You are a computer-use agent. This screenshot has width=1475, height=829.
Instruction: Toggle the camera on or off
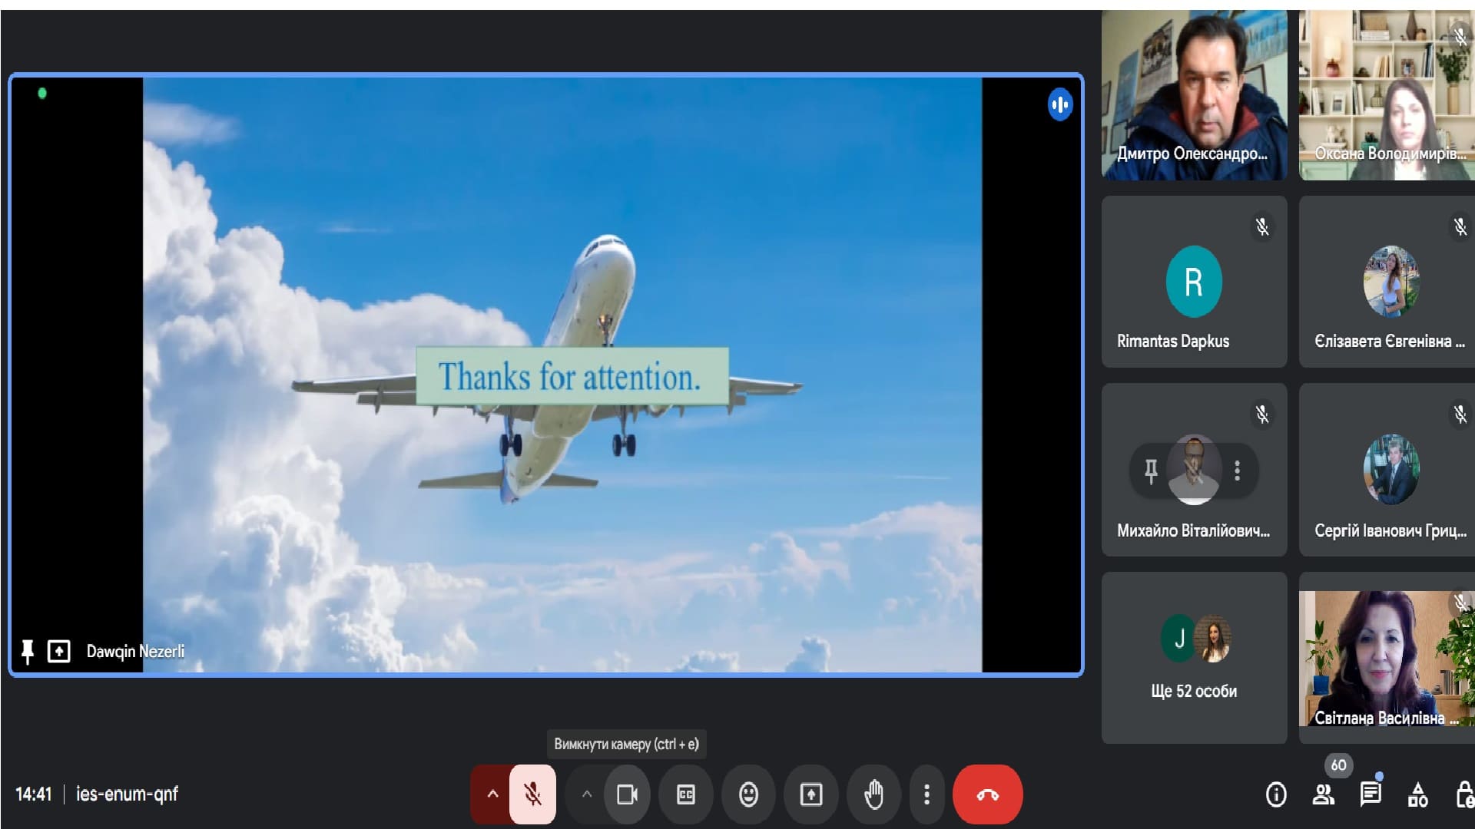(x=627, y=794)
